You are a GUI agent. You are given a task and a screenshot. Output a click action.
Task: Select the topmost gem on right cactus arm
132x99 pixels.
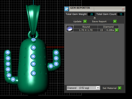pyautogui.click(x=56, y=53)
